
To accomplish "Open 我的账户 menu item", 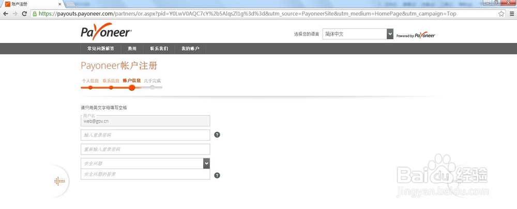I will tap(190, 49).
